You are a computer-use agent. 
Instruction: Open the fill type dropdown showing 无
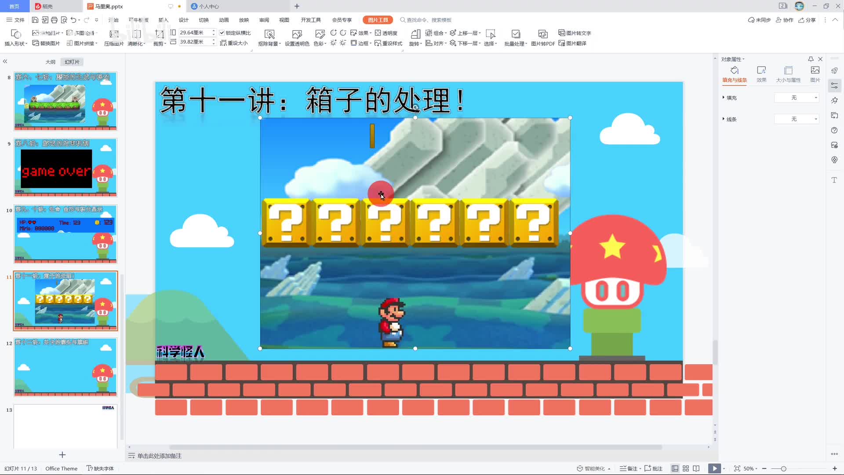pyautogui.click(x=797, y=98)
